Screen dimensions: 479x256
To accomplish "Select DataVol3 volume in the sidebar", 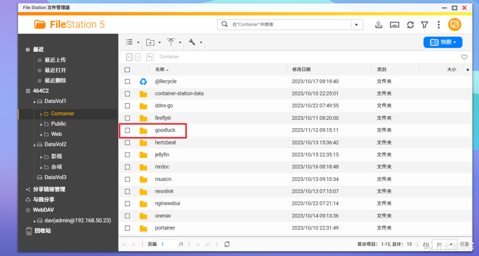I will [55, 177].
